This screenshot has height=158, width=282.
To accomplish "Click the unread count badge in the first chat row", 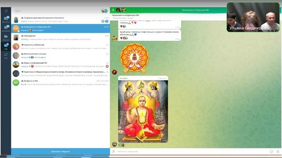I will (107, 22).
